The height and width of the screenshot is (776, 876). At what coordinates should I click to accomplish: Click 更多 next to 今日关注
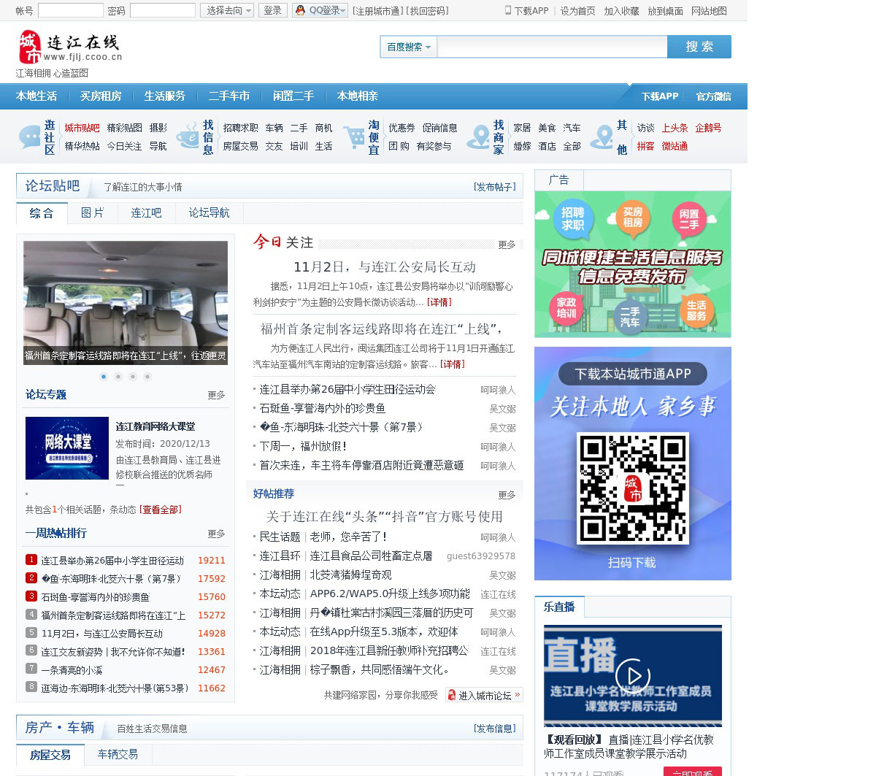tap(507, 245)
